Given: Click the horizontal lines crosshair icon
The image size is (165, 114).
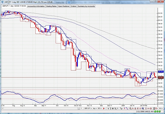Looking at the screenshot, I should [x=138, y=108].
